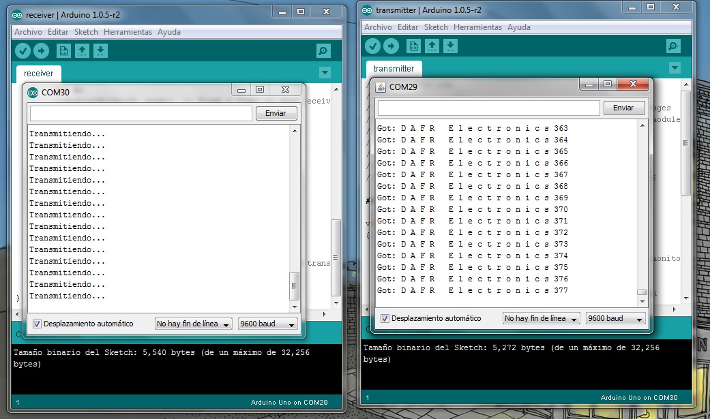The height and width of the screenshot is (419, 710).
Task: Click the COM30 send text field
Action: coord(140,113)
